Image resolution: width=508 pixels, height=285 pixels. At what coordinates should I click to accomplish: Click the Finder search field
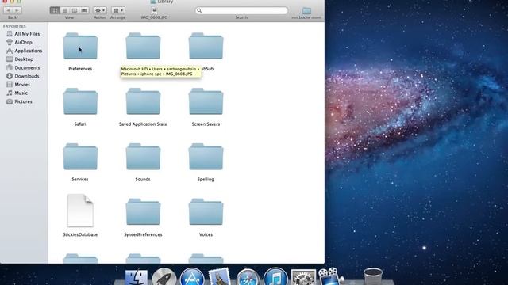coord(241,10)
